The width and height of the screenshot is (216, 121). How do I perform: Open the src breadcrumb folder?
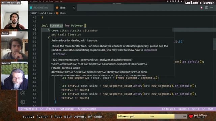click(51, 13)
